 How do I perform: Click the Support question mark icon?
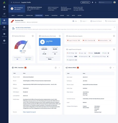point(4,40)
